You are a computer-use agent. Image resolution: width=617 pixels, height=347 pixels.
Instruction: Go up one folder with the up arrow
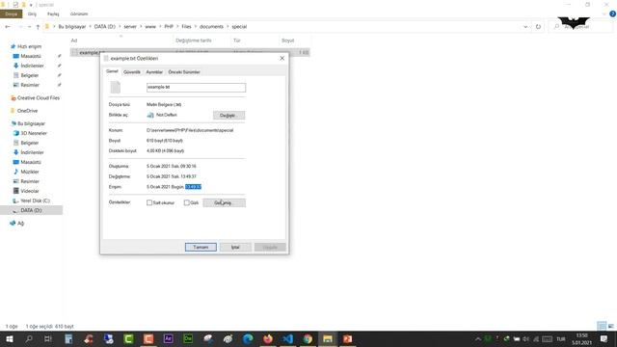[38, 26]
